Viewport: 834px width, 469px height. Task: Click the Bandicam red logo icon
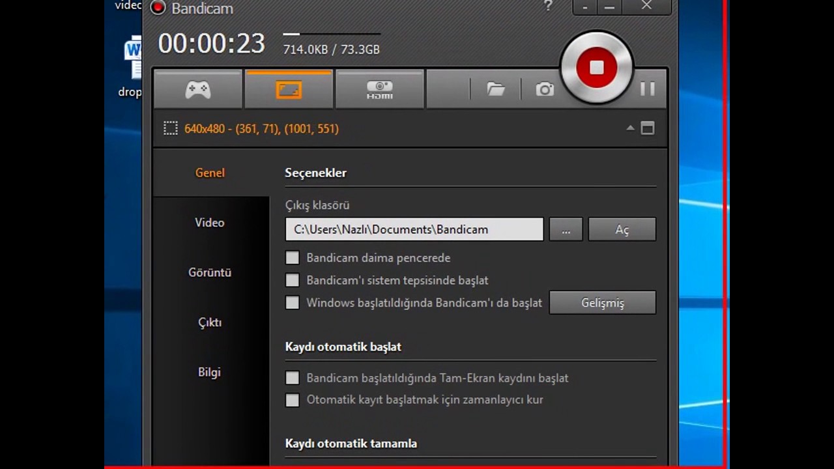tap(158, 8)
